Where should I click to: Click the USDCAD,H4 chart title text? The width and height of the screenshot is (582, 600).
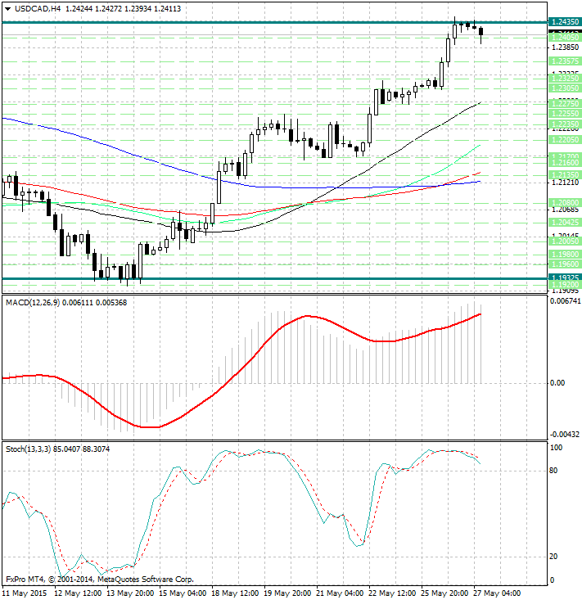(33, 8)
